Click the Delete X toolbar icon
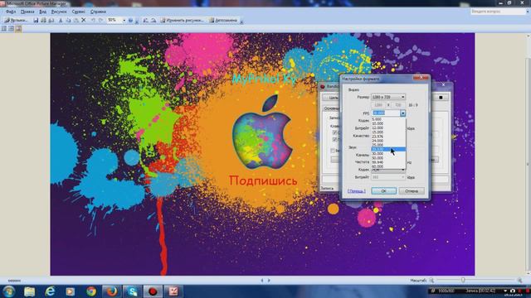 tap(84, 20)
